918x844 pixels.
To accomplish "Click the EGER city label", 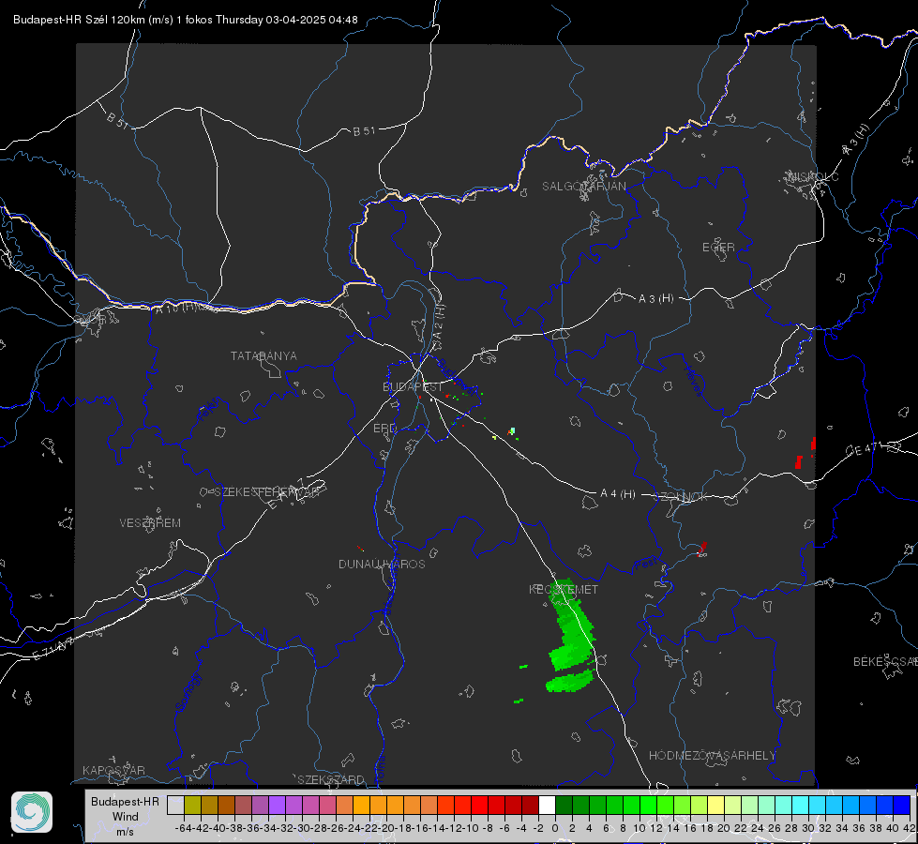I will [x=718, y=248].
